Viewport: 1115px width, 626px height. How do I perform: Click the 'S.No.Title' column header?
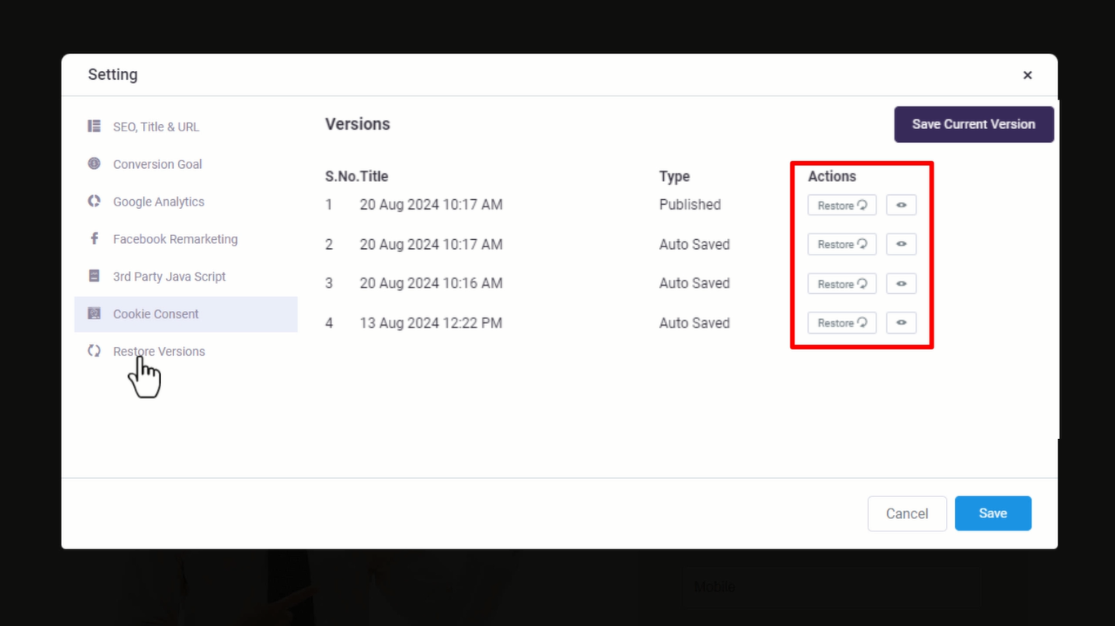click(x=357, y=176)
